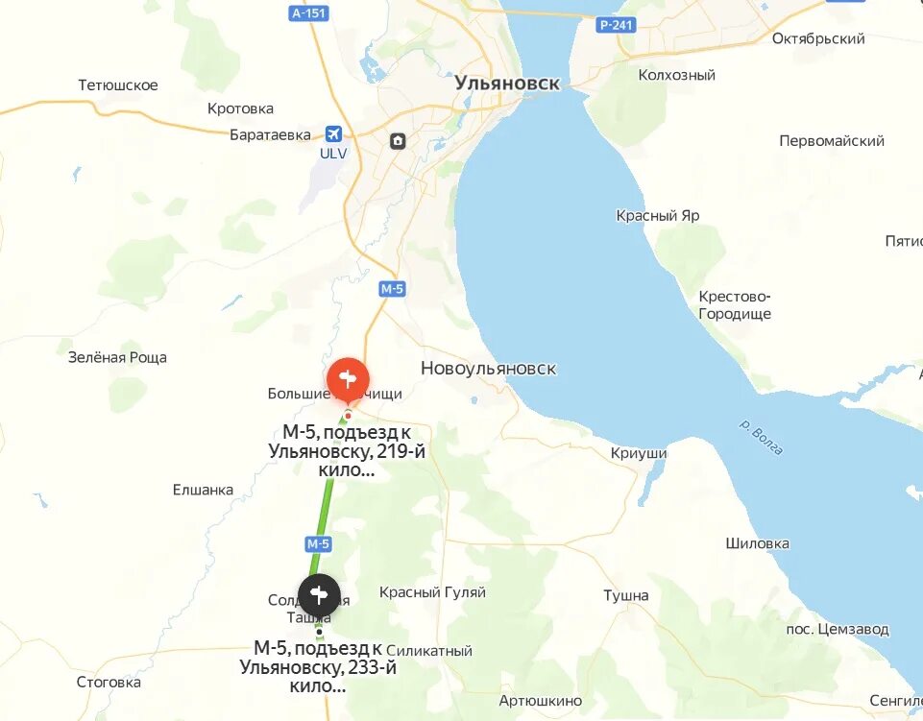Open the 219-й километр point label
923x721 pixels.
(347, 451)
